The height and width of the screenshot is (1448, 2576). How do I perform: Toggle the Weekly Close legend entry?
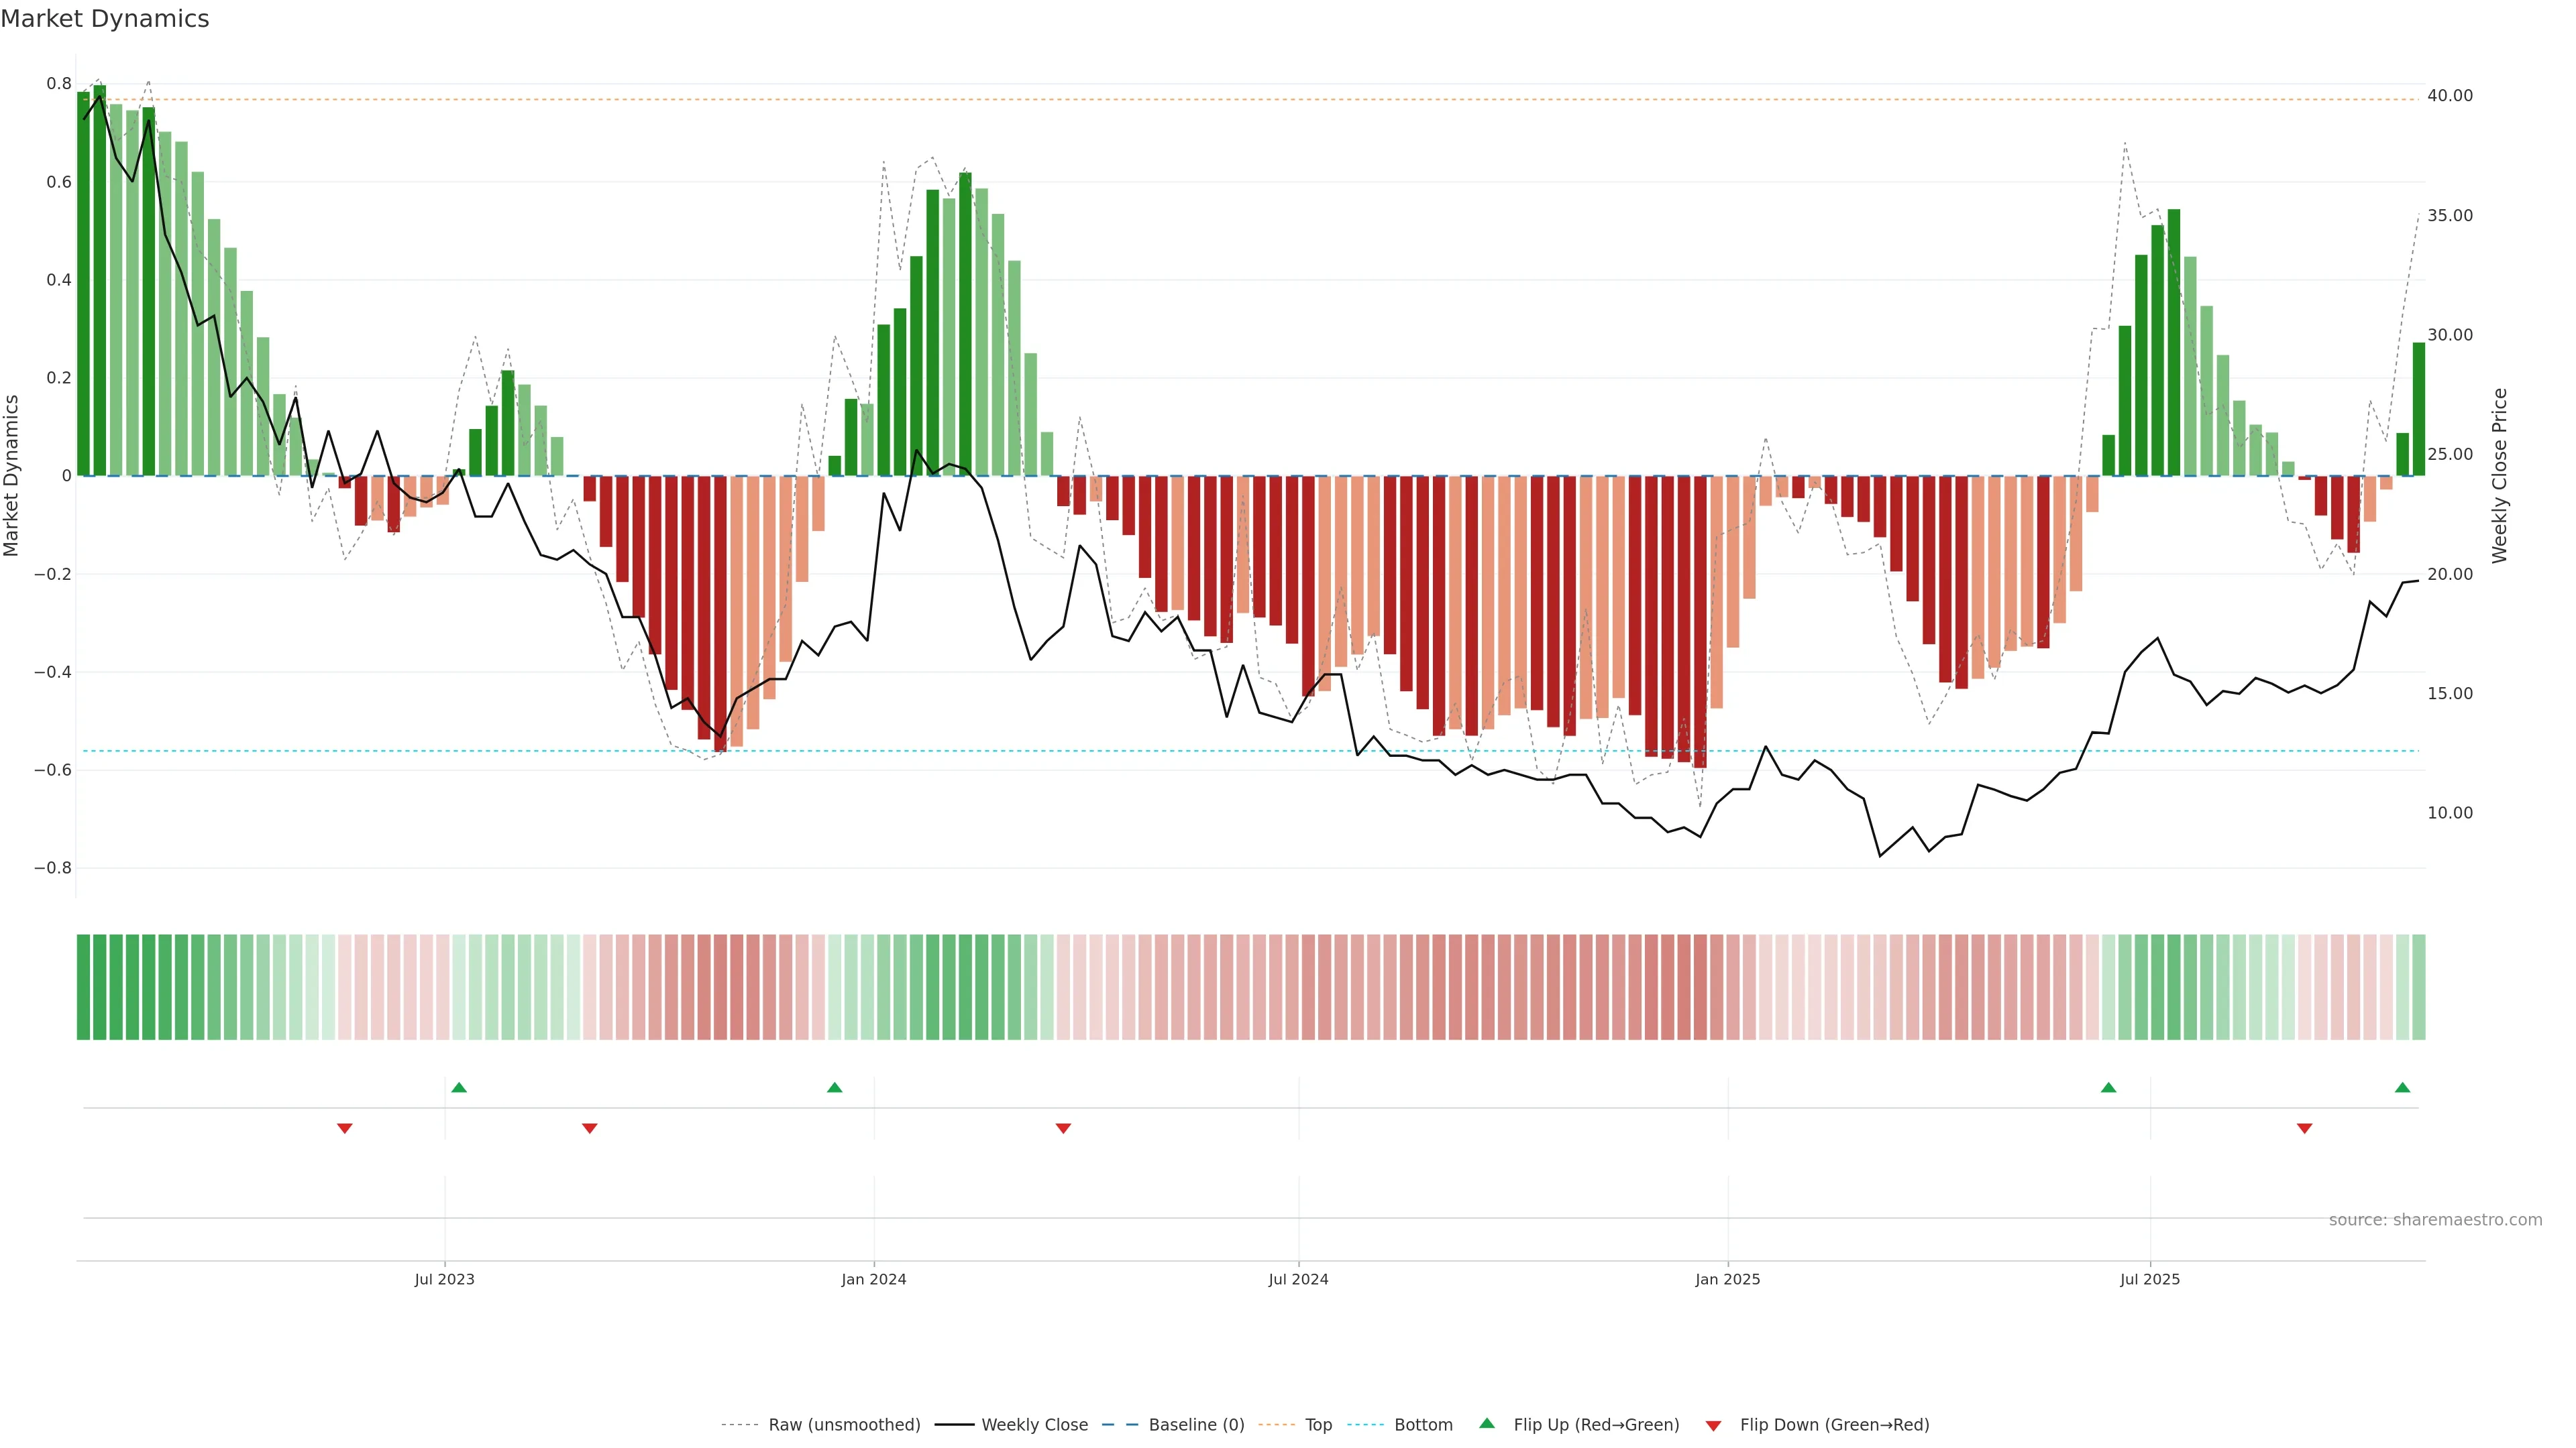point(1034,1424)
